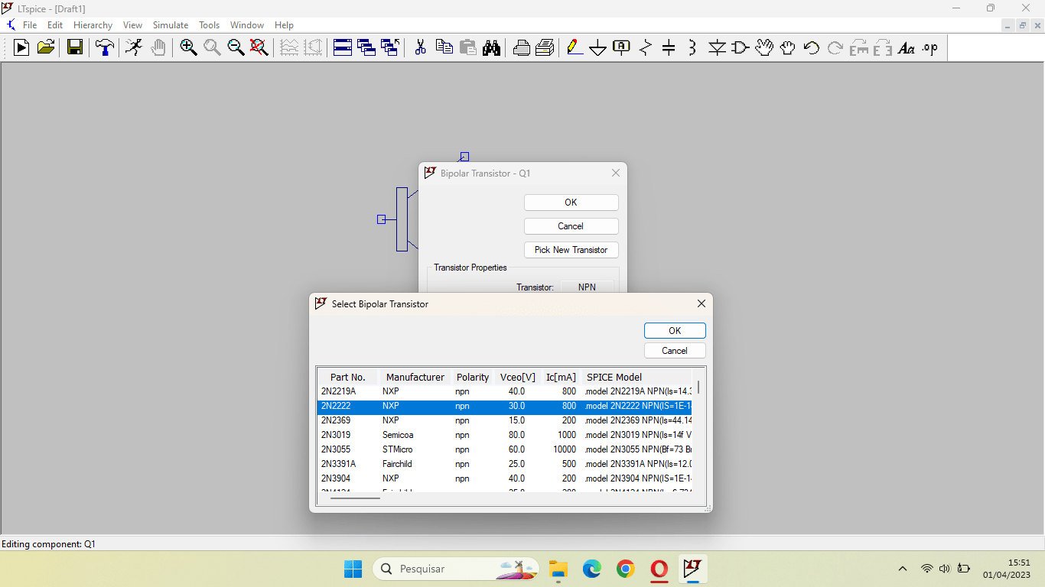Select the Component gate-shaped tool
This screenshot has width=1045, height=587.
coord(741,48)
